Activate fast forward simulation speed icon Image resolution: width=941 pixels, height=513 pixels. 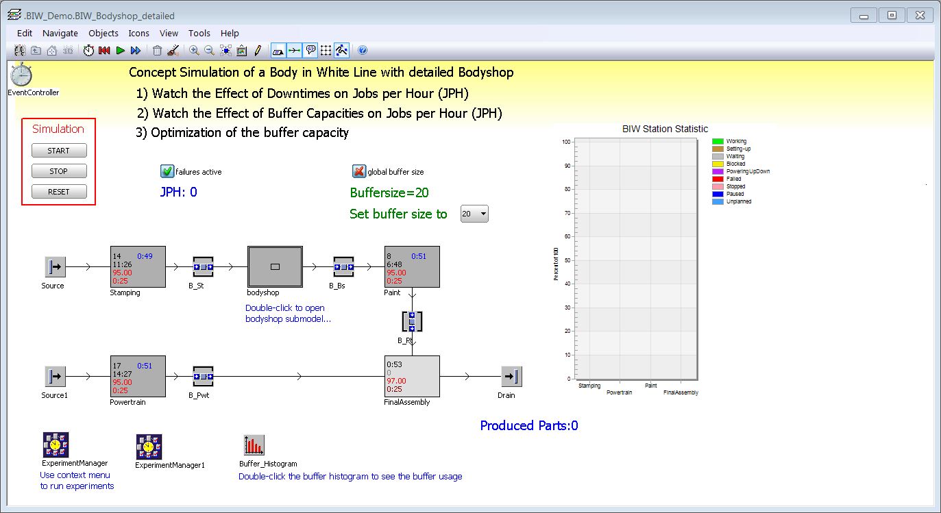pos(136,49)
